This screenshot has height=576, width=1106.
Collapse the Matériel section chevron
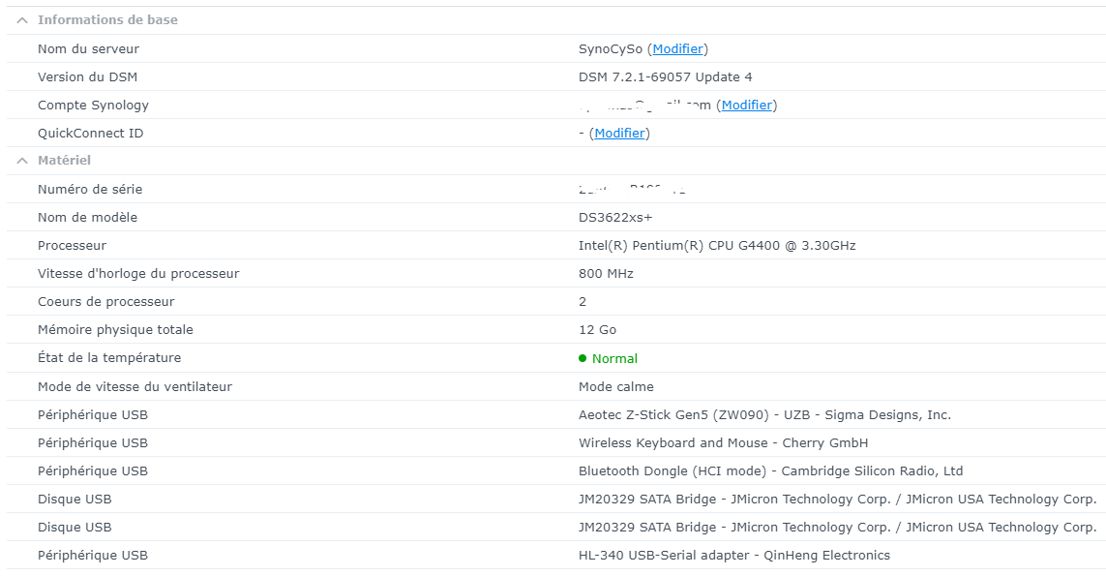(x=22, y=161)
